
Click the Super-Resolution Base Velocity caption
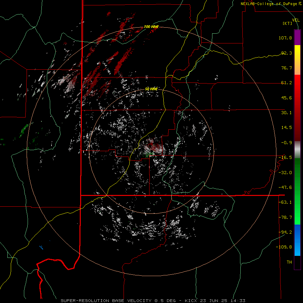click(x=153, y=301)
